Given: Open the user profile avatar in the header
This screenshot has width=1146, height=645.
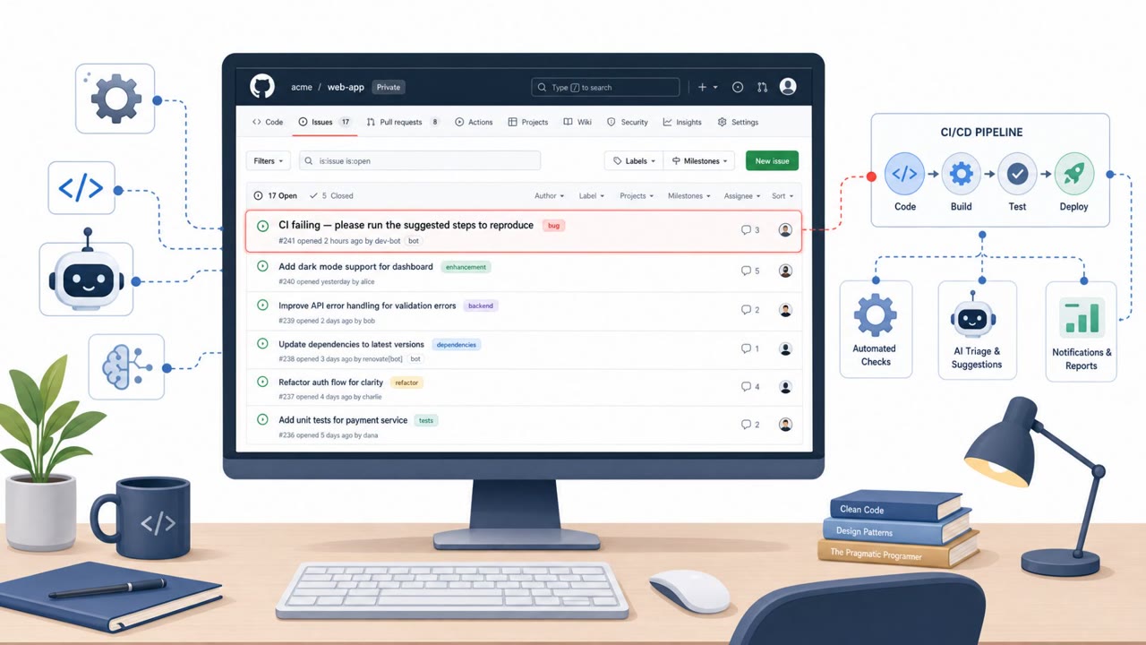Looking at the screenshot, I should point(788,87).
